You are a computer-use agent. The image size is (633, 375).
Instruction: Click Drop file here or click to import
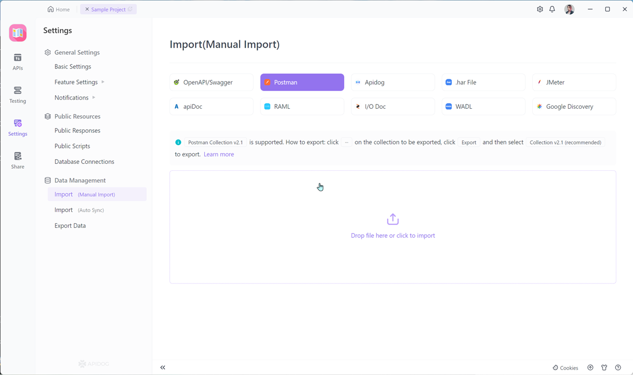pos(393,235)
